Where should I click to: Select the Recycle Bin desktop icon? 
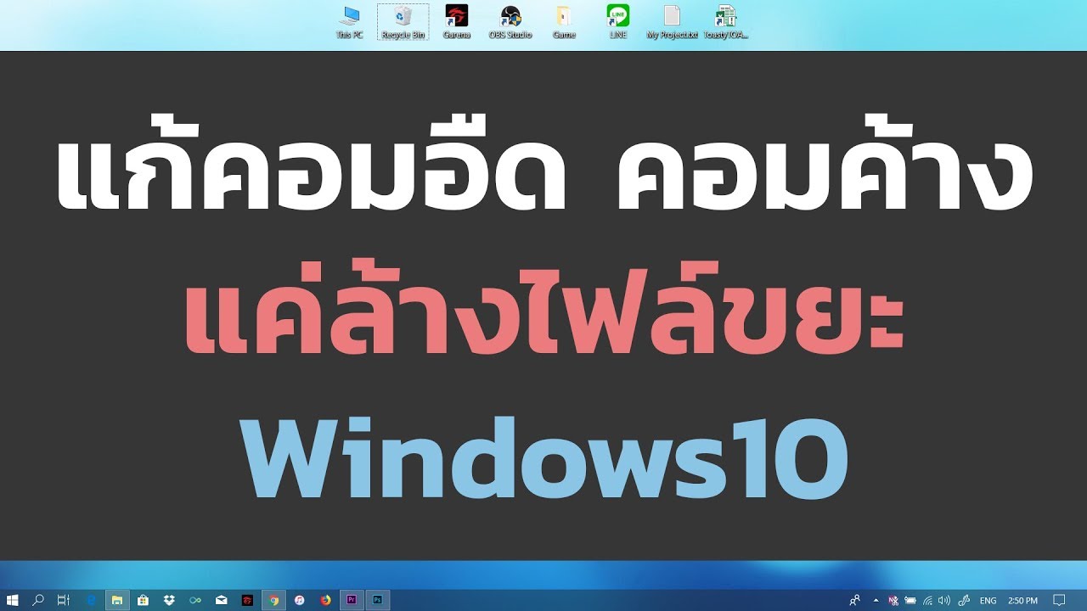pos(403,22)
